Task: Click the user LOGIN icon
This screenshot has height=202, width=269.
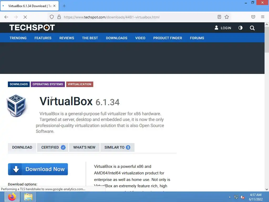Action: [x=216, y=28]
